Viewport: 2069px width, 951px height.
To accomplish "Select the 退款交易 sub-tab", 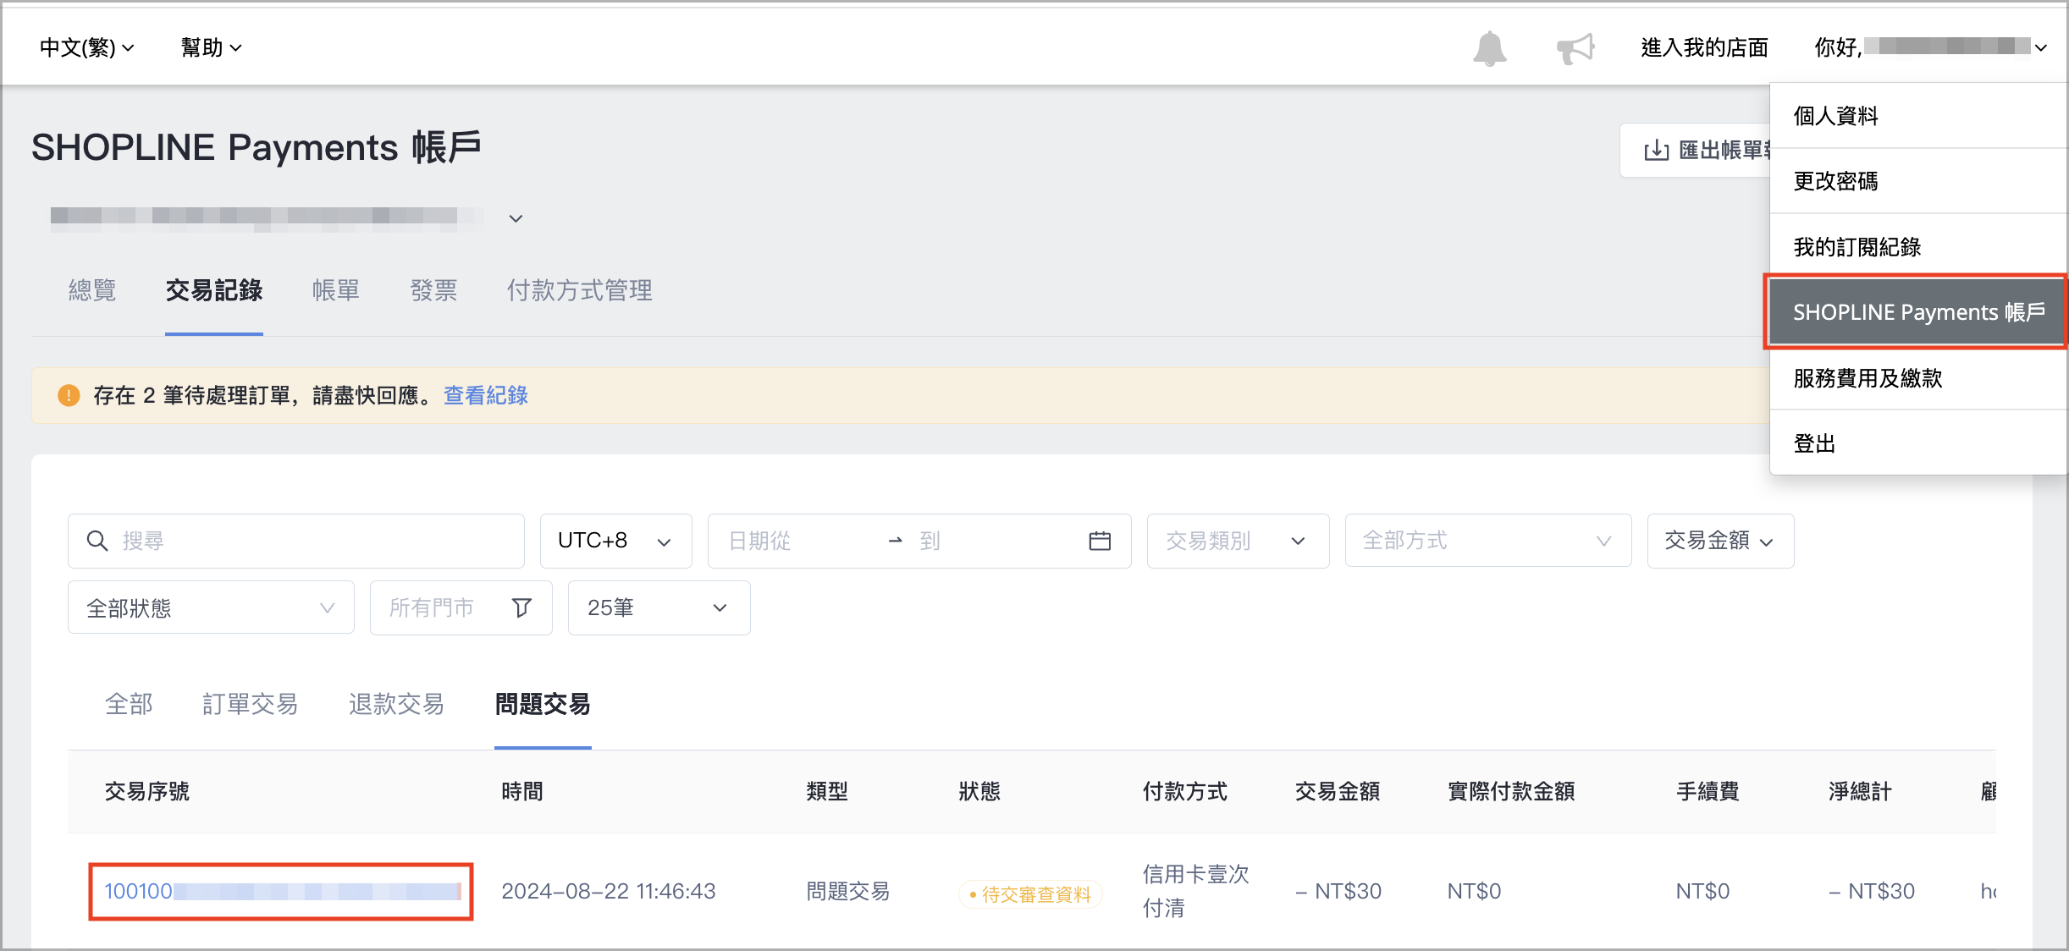I will click(396, 704).
